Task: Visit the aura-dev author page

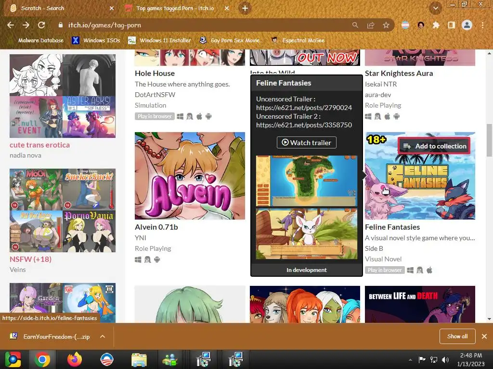Action: point(378,95)
